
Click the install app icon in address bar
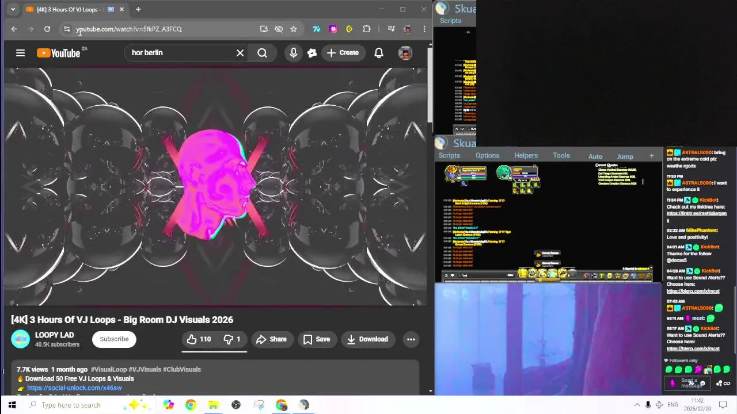pos(264,29)
